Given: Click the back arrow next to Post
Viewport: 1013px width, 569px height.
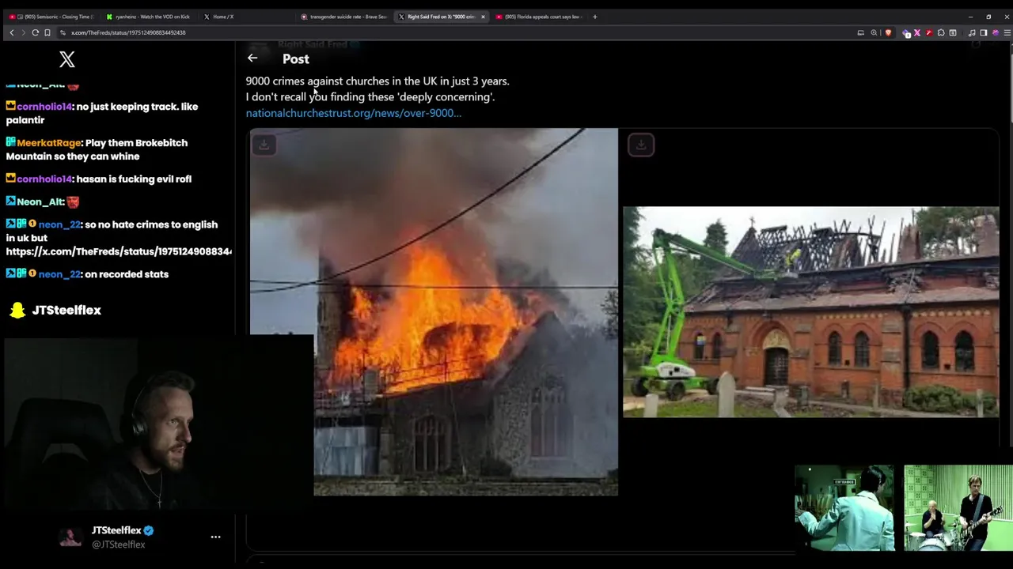Looking at the screenshot, I should click(252, 58).
